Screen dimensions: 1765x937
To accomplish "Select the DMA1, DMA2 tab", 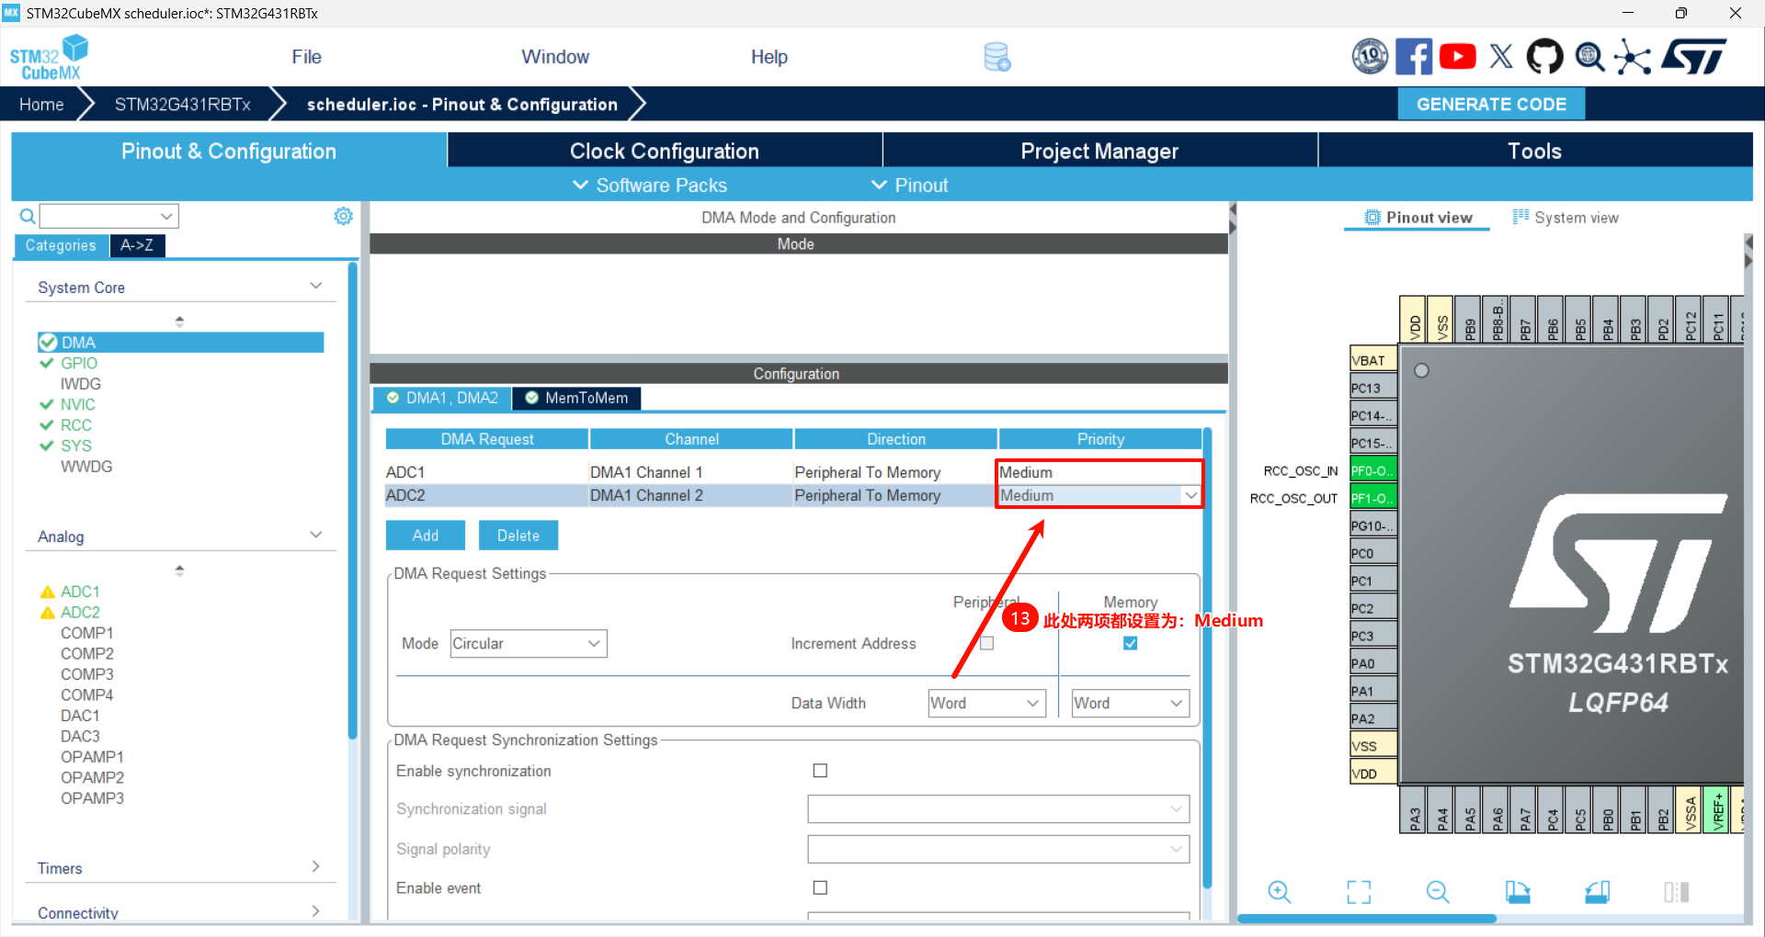I will (442, 398).
